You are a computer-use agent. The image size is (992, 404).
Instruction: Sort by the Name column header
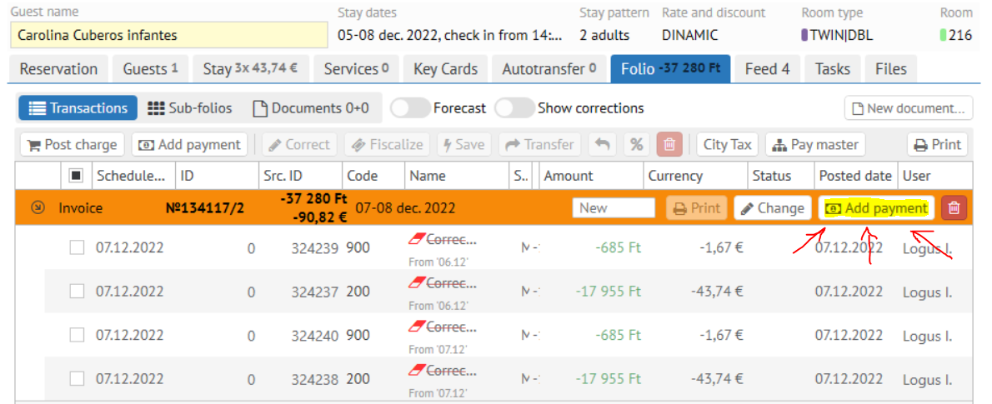tap(456, 176)
